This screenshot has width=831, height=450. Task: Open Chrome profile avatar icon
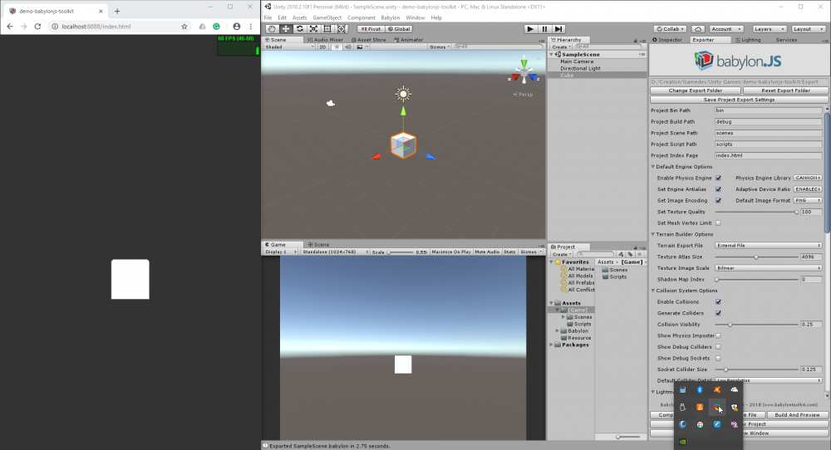click(236, 27)
